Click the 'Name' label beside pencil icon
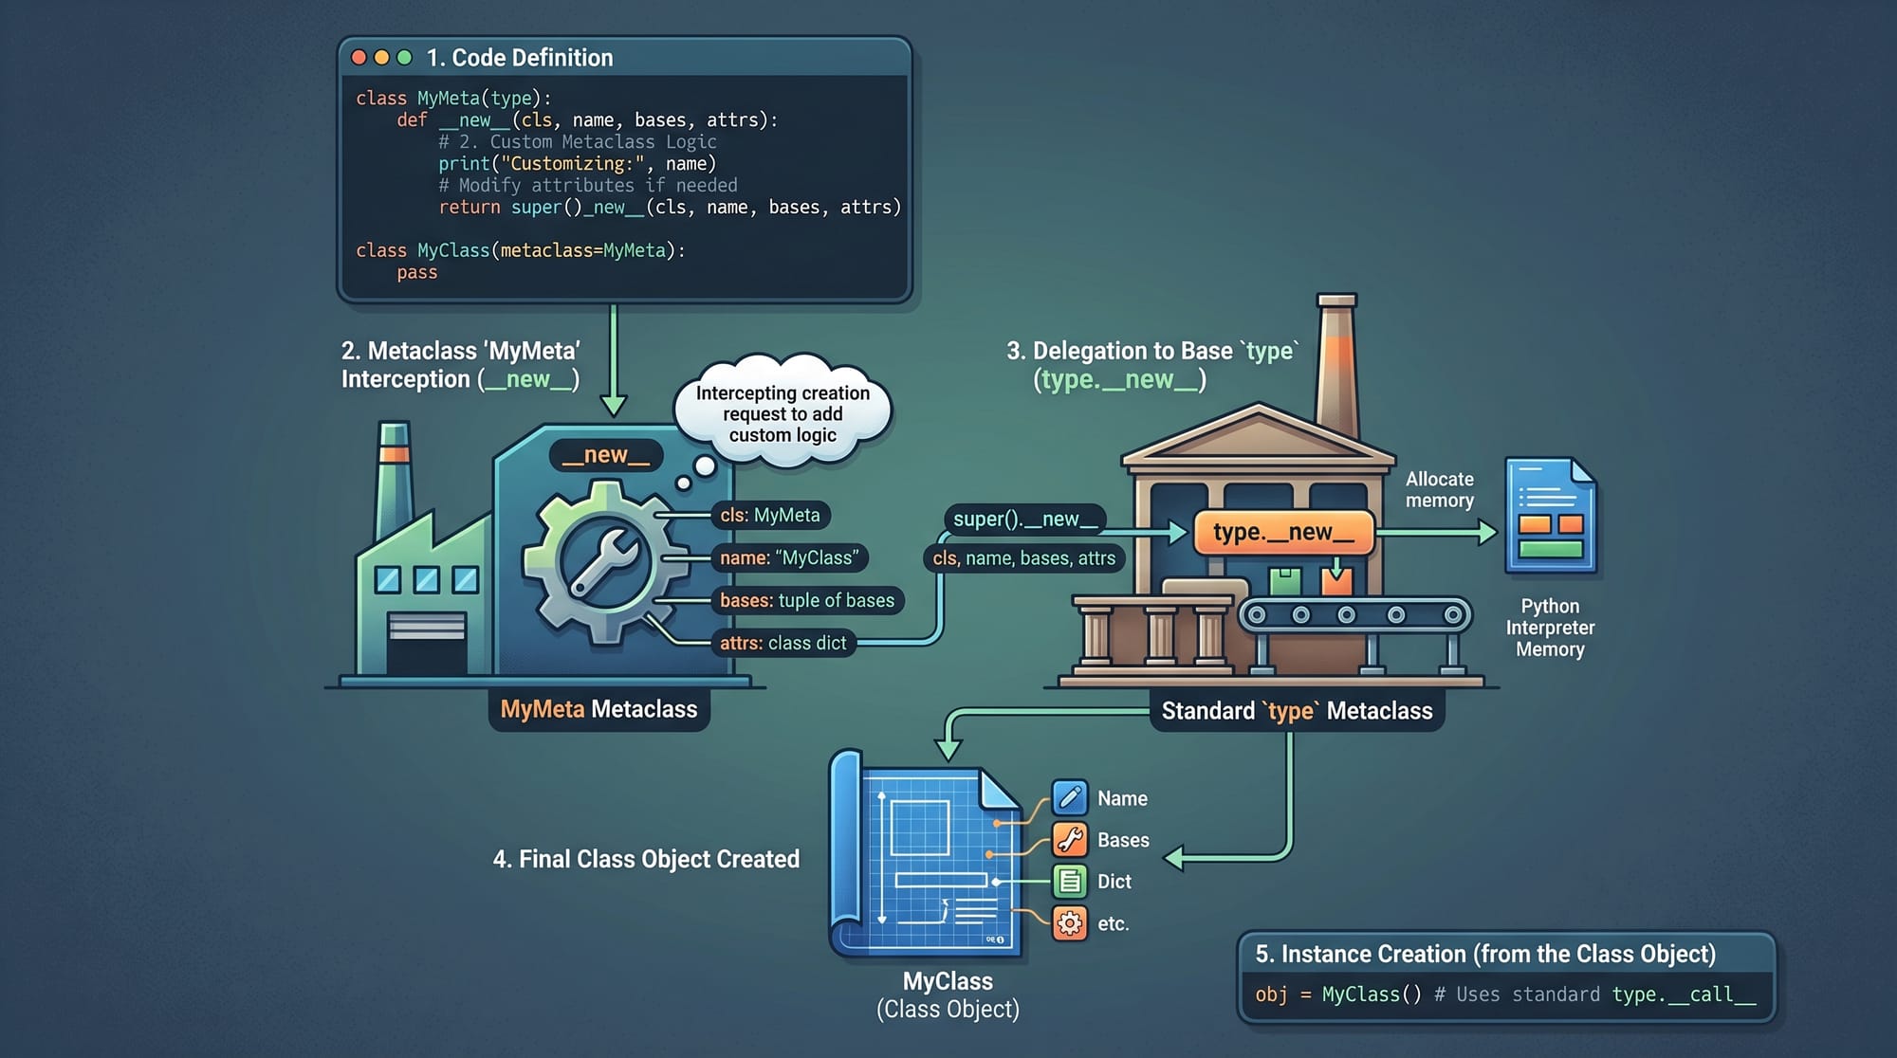Screen dimensions: 1897x1058 click(x=1122, y=798)
